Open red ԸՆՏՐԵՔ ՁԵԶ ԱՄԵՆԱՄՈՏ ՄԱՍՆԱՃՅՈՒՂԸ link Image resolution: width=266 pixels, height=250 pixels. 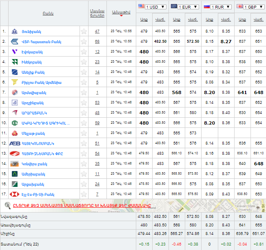[x=82, y=206]
